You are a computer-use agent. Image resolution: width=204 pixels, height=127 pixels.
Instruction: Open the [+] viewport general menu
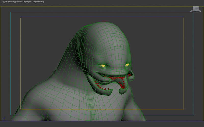2,2
